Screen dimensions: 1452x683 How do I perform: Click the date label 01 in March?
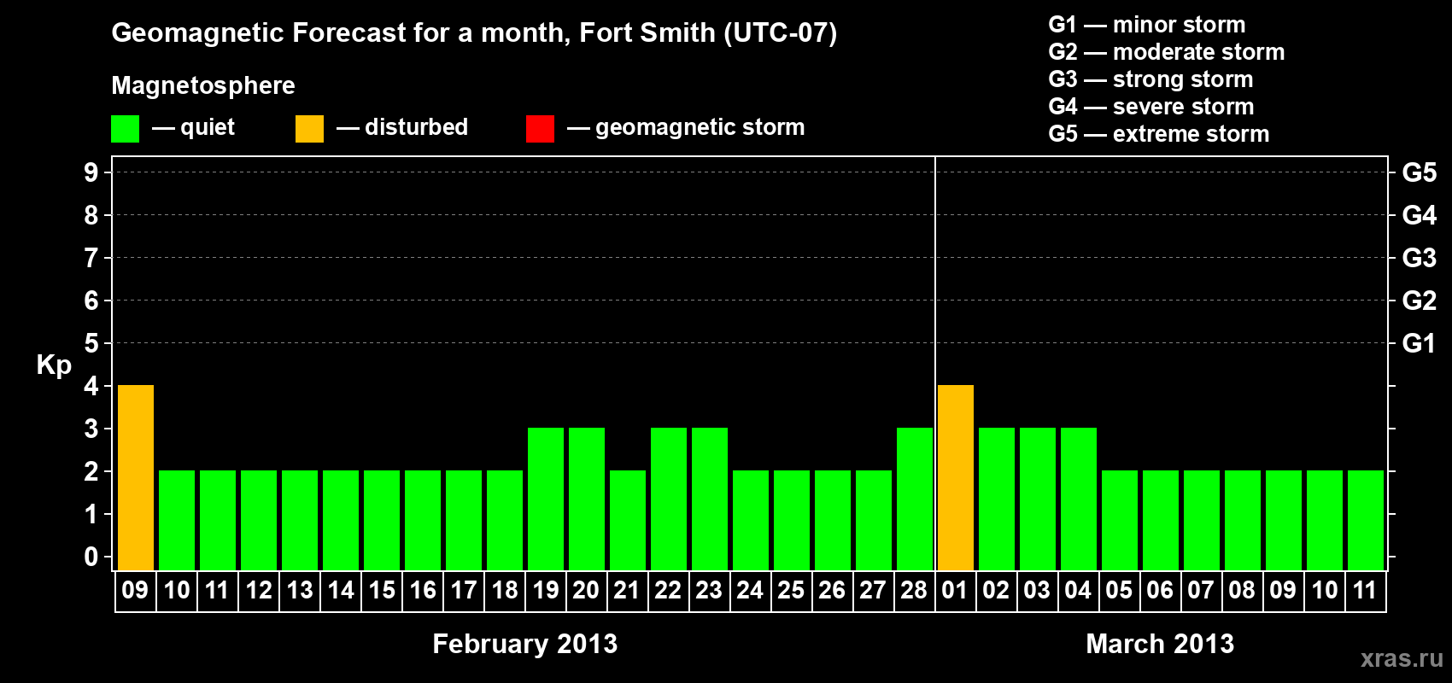point(955,590)
